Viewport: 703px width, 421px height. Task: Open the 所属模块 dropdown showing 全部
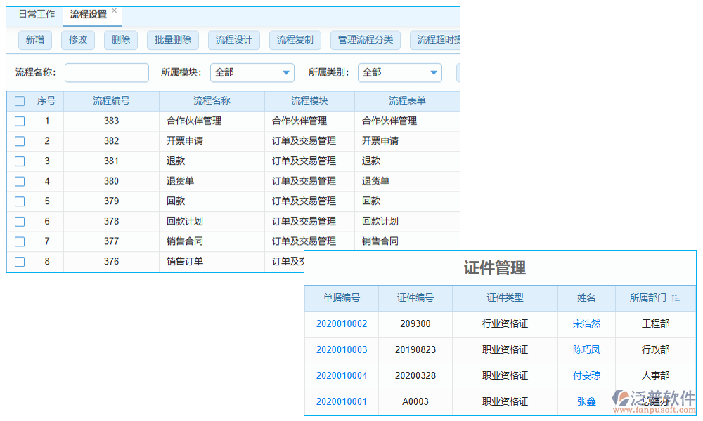click(x=252, y=72)
